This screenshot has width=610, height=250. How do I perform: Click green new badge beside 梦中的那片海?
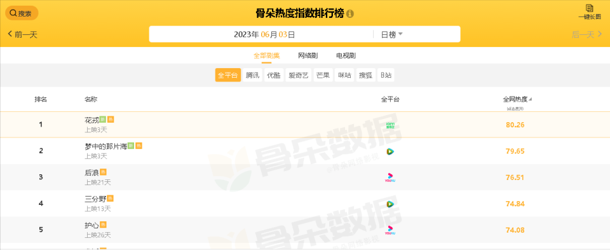[131, 146]
